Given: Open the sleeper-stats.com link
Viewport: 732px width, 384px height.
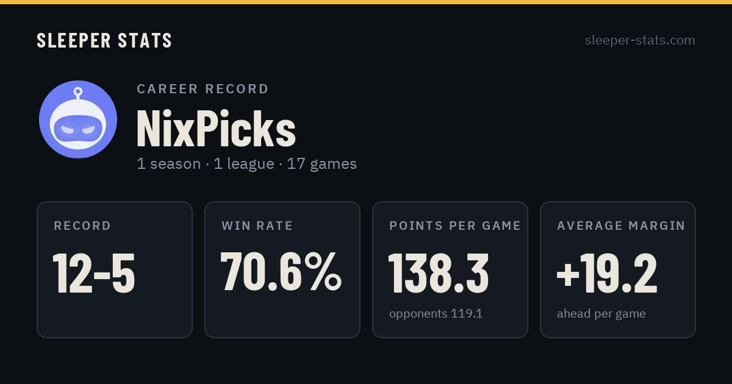Looking at the screenshot, I should pyautogui.click(x=640, y=40).
